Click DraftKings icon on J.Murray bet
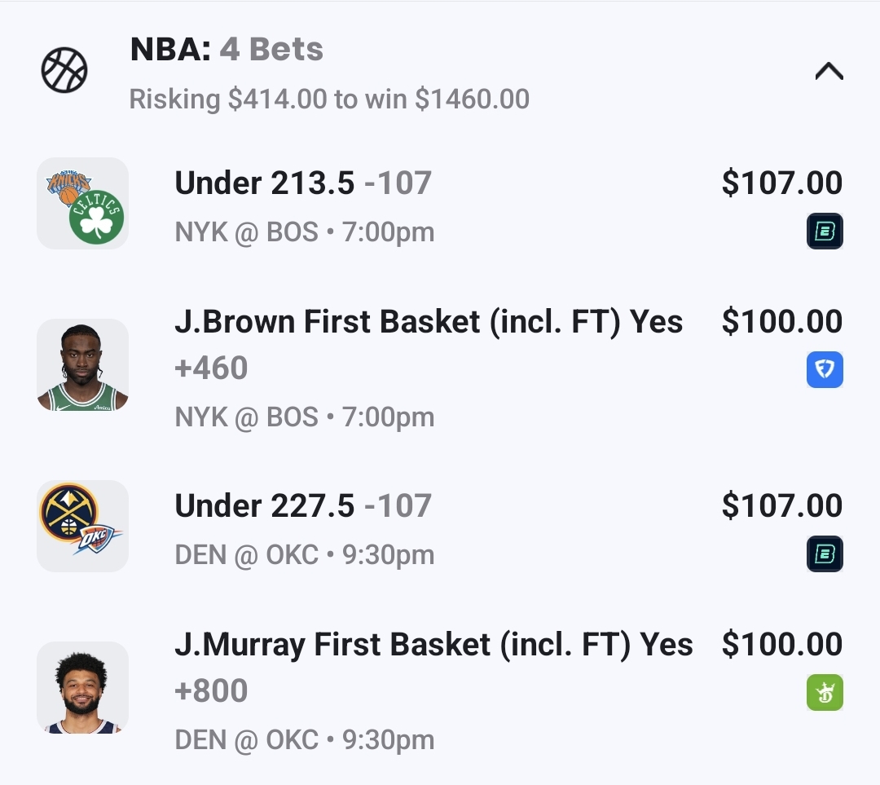The height and width of the screenshot is (785, 880). tap(825, 692)
